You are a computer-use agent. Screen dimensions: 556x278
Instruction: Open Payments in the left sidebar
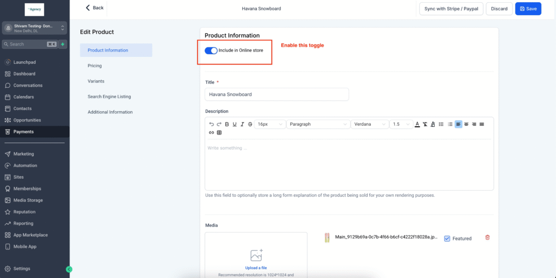(23, 132)
